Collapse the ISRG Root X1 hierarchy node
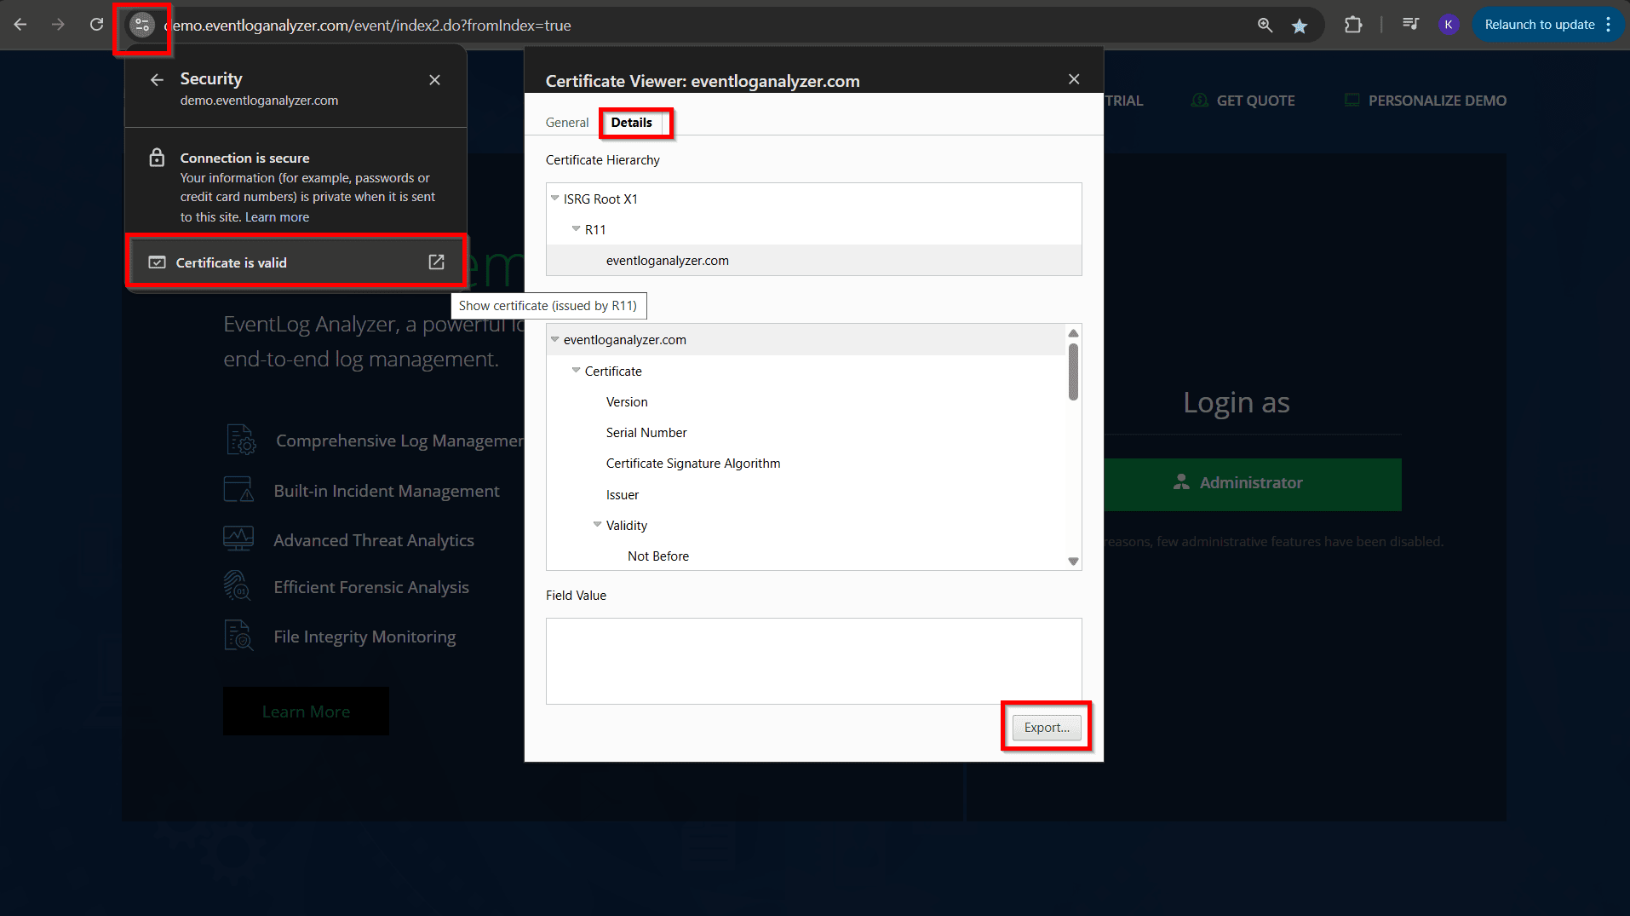The width and height of the screenshot is (1630, 916). coord(554,199)
